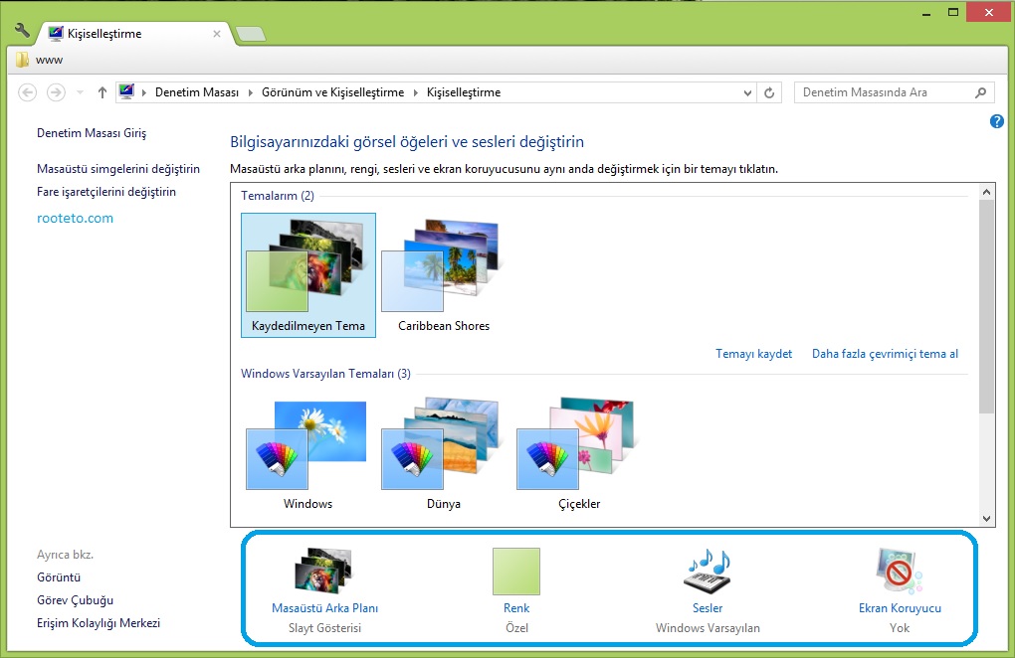
Task: Expand the chevron before Denetim Masası
Action: click(x=143, y=93)
